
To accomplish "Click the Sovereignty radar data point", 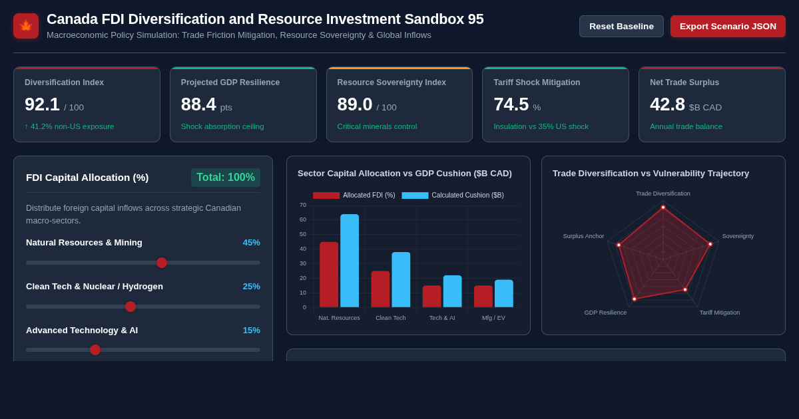I will 710,244.
